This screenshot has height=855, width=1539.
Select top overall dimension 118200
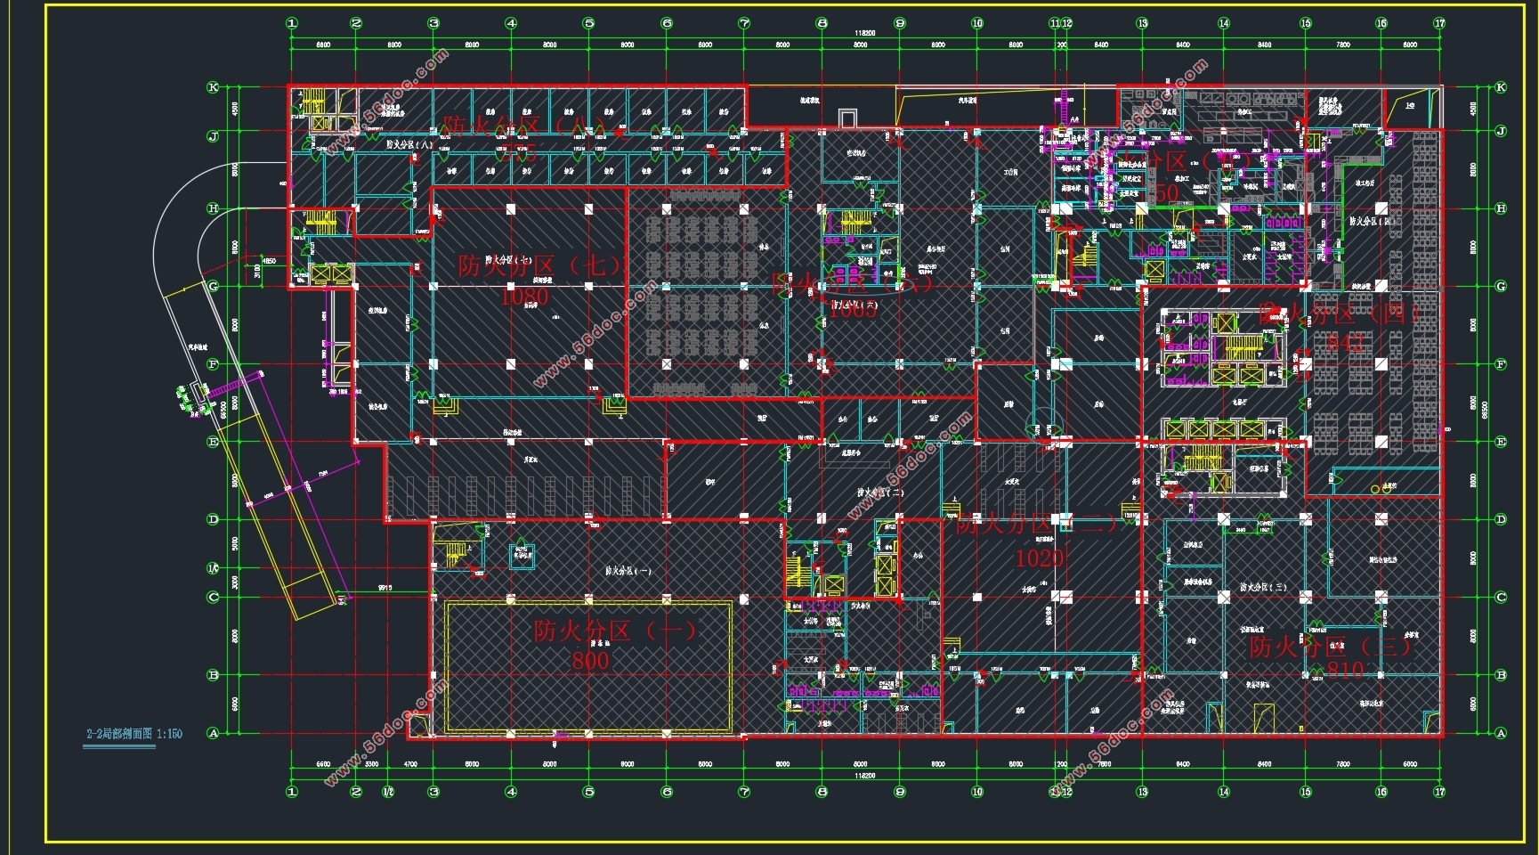864,34
